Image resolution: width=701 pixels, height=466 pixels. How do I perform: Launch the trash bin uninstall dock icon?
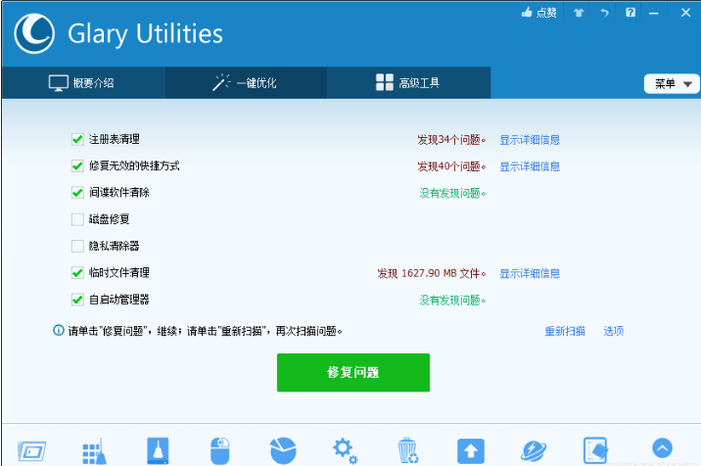click(x=407, y=450)
